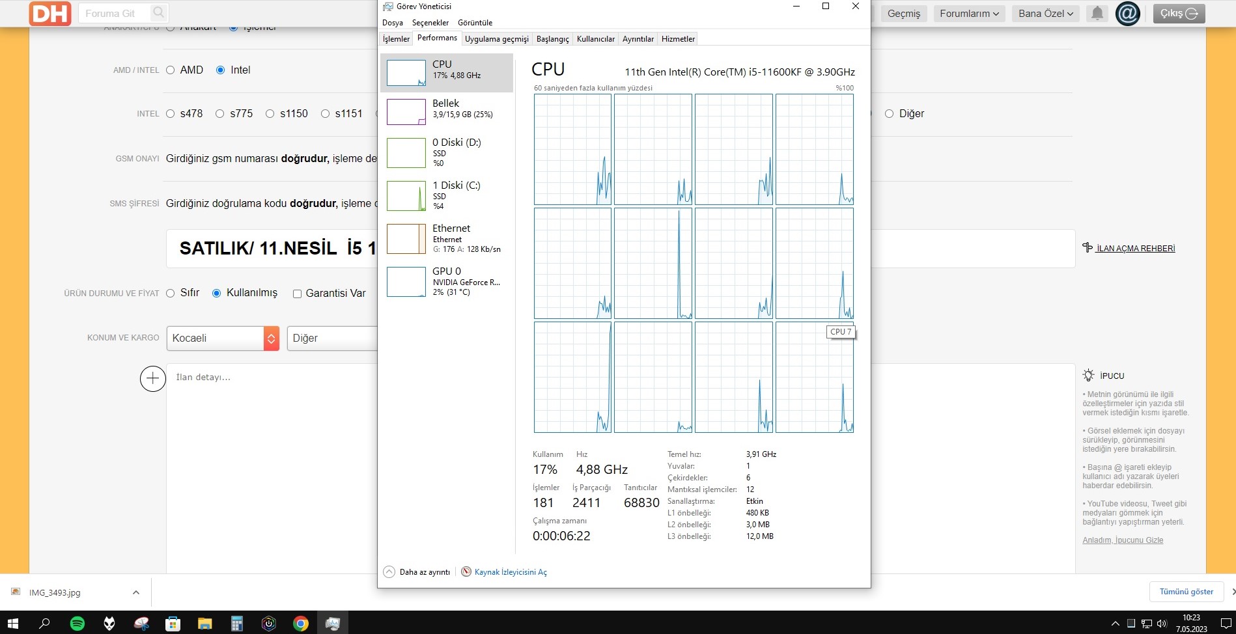
Task: Open the notifications bell
Action: [x=1097, y=13]
